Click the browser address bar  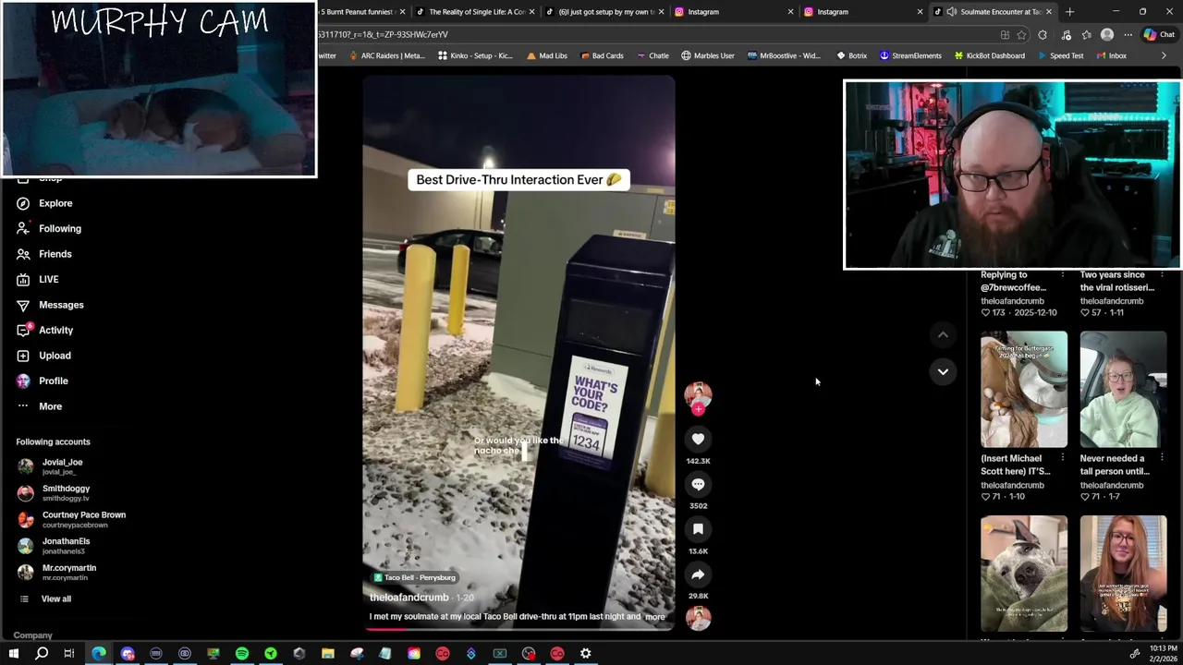647,34
